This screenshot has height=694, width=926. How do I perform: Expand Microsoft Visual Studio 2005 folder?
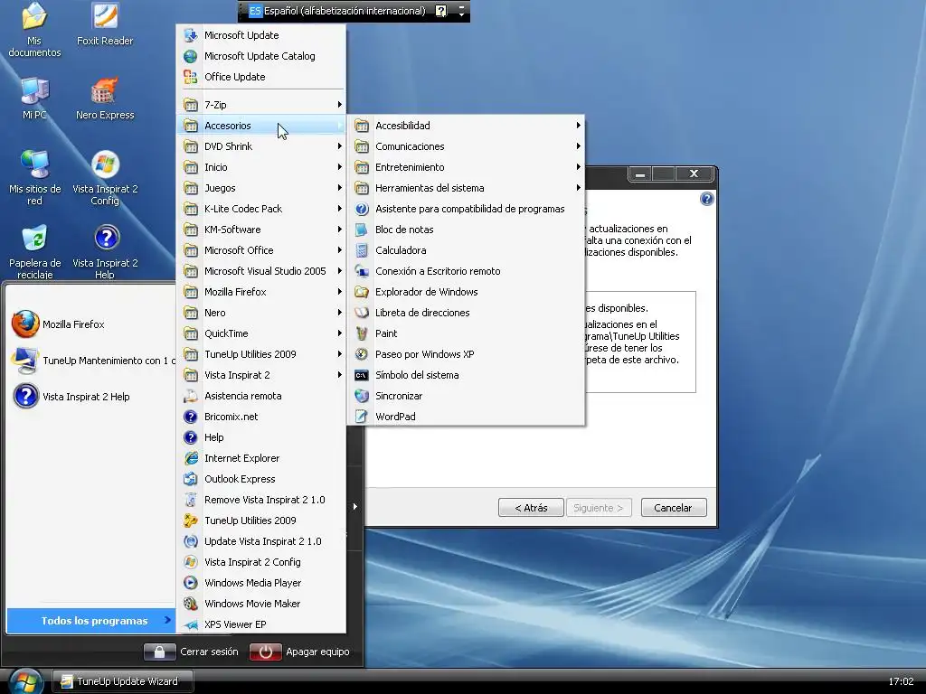click(261, 271)
